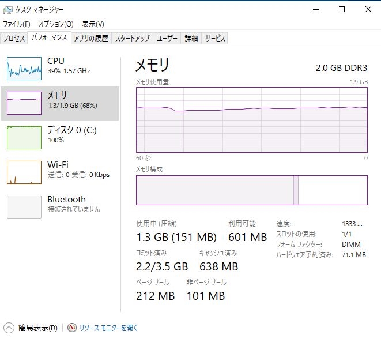Click the Task Manager title bar icon
This screenshot has width=381, height=342.
tap(7, 9)
